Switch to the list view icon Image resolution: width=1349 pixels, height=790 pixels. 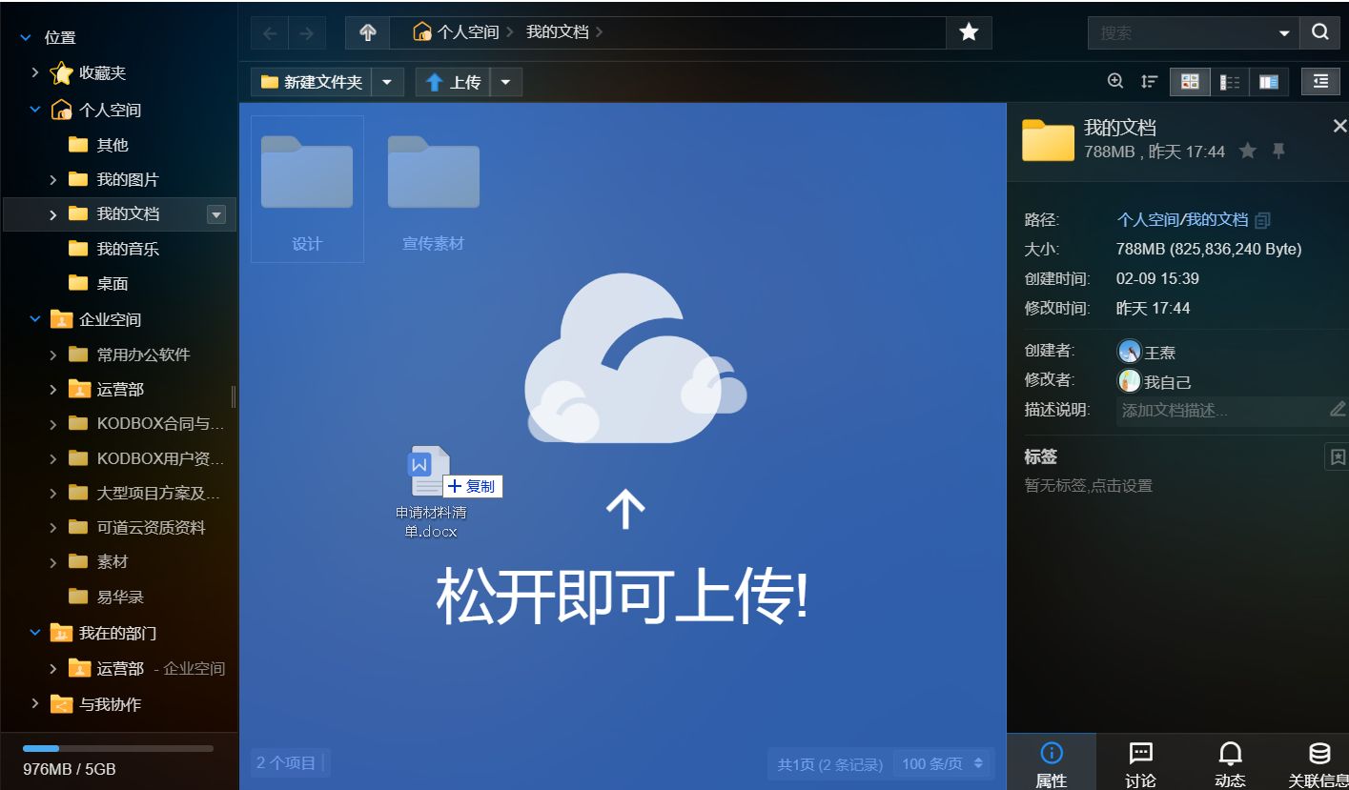(x=1230, y=81)
